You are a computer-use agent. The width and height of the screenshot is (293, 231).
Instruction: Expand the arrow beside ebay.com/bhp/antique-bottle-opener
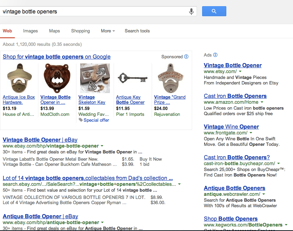pos(102,222)
